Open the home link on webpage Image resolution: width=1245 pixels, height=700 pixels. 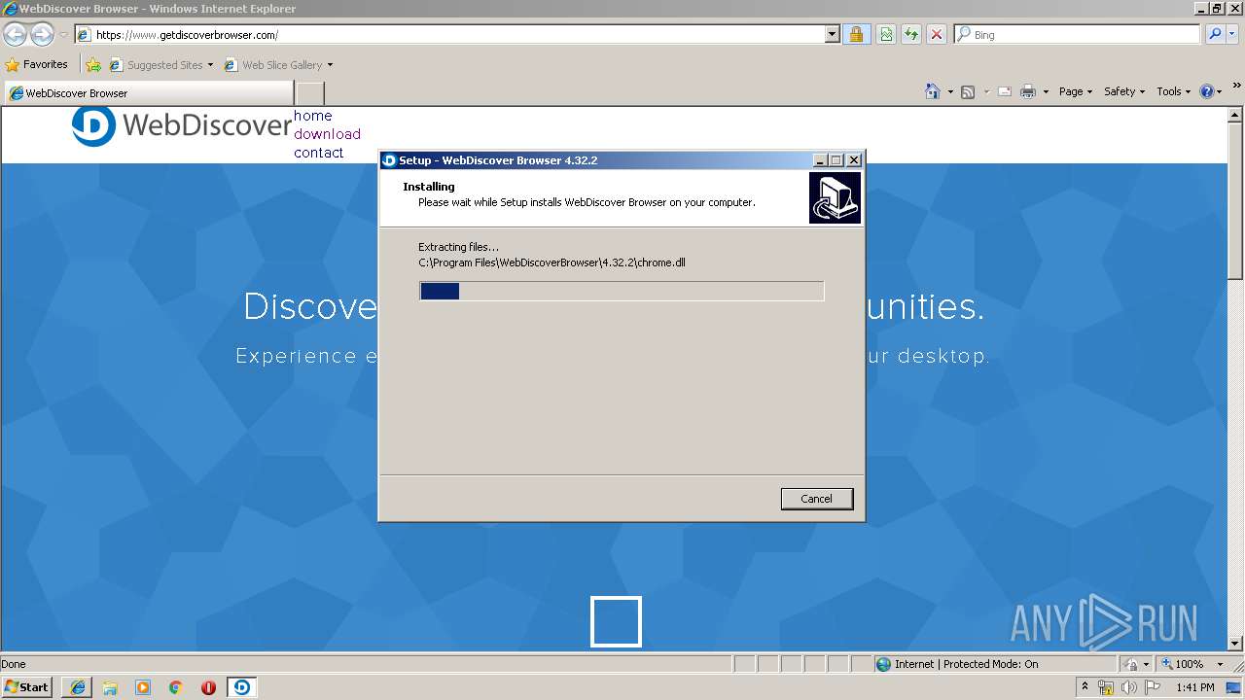(x=313, y=116)
